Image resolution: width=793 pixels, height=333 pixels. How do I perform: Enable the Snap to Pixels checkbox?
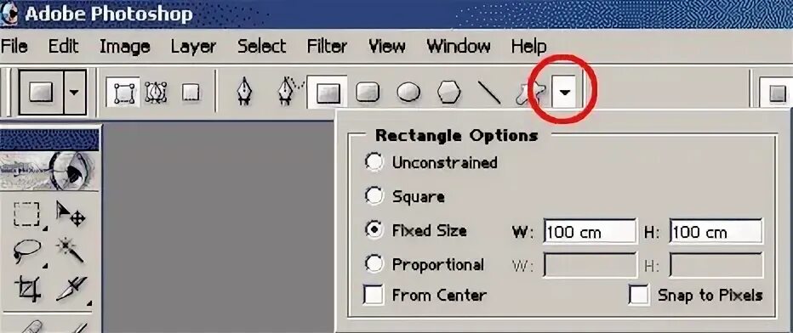click(x=639, y=295)
